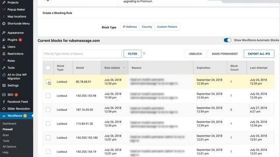Screen dimensions: 280x157
Task: Click the FILTER button
Action: pyautogui.click(x=133, y=54)
